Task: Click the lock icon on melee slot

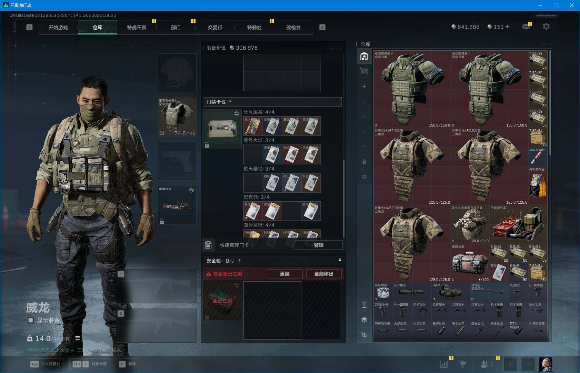Action: point(162,221)
